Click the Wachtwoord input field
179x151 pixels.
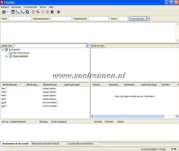pyautogui.click(x=99, y=19)
